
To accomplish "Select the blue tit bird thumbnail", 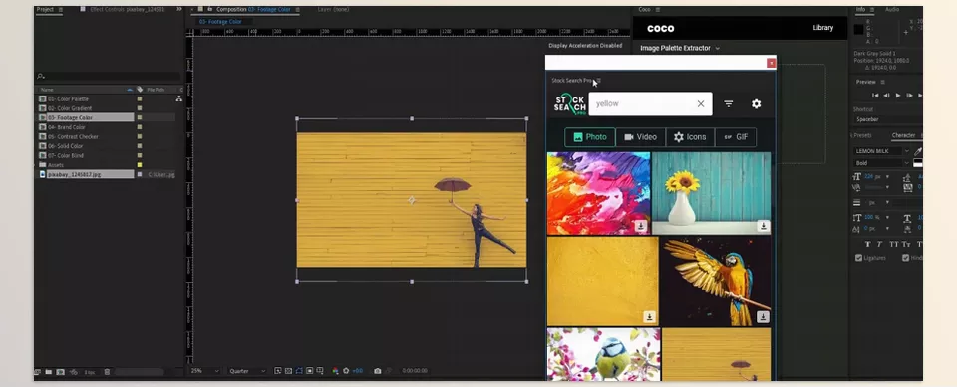I will point(604,355).
